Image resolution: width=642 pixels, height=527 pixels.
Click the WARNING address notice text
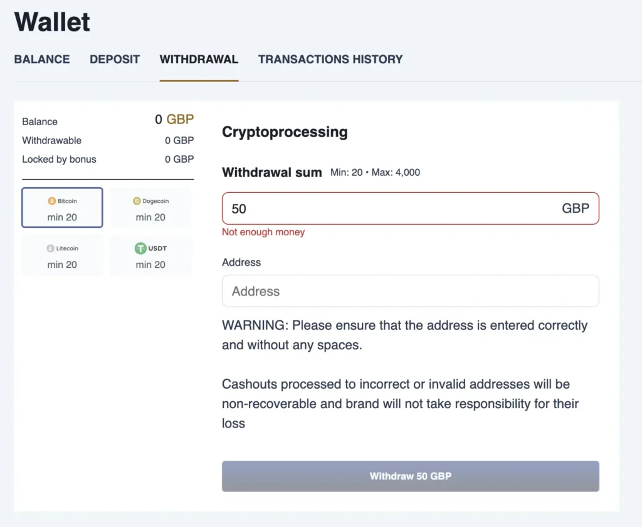[x=404, y=335]
